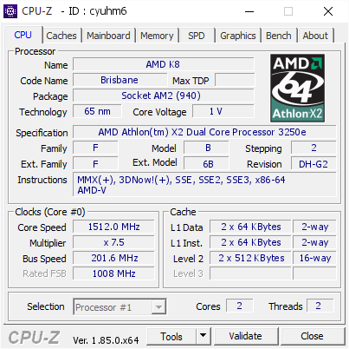
Task: Minimize the CPU-Z window
Action: [x=249, y=11]
